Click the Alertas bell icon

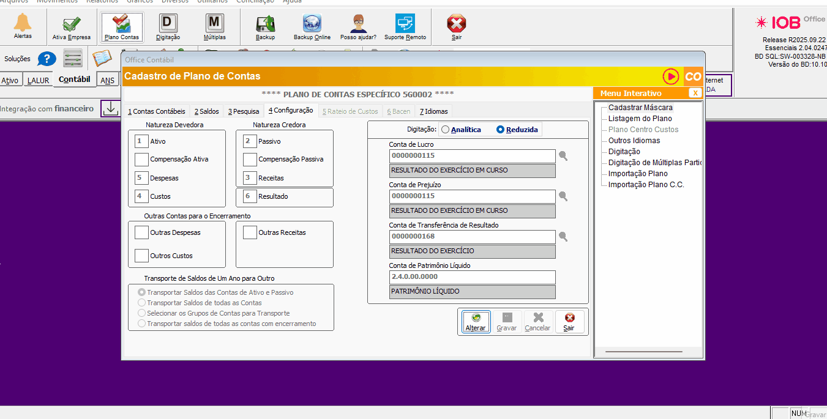23,24
